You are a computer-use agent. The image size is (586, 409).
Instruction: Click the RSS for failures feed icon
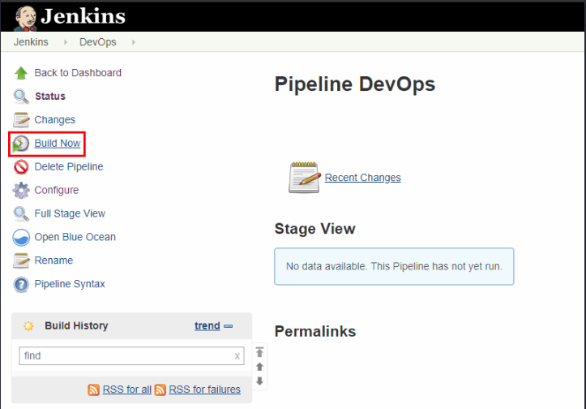160,390
